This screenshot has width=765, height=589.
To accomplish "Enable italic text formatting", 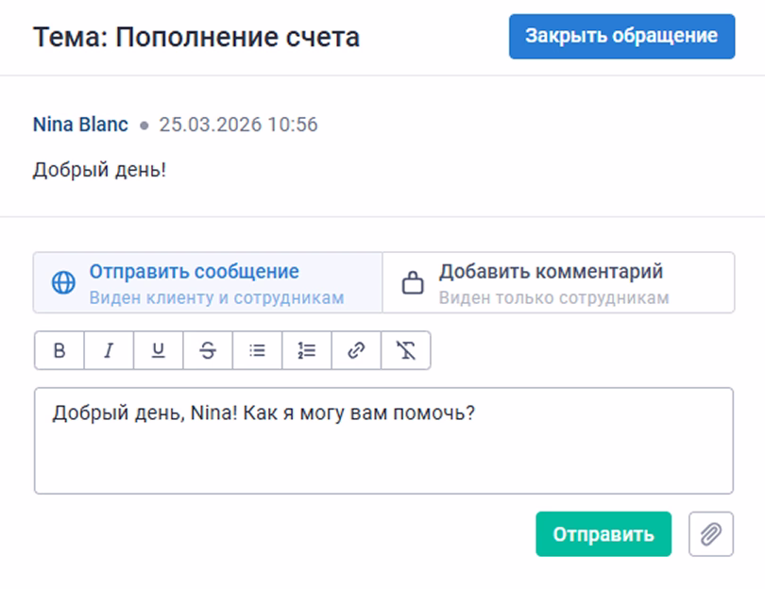I will click(109, 350).
